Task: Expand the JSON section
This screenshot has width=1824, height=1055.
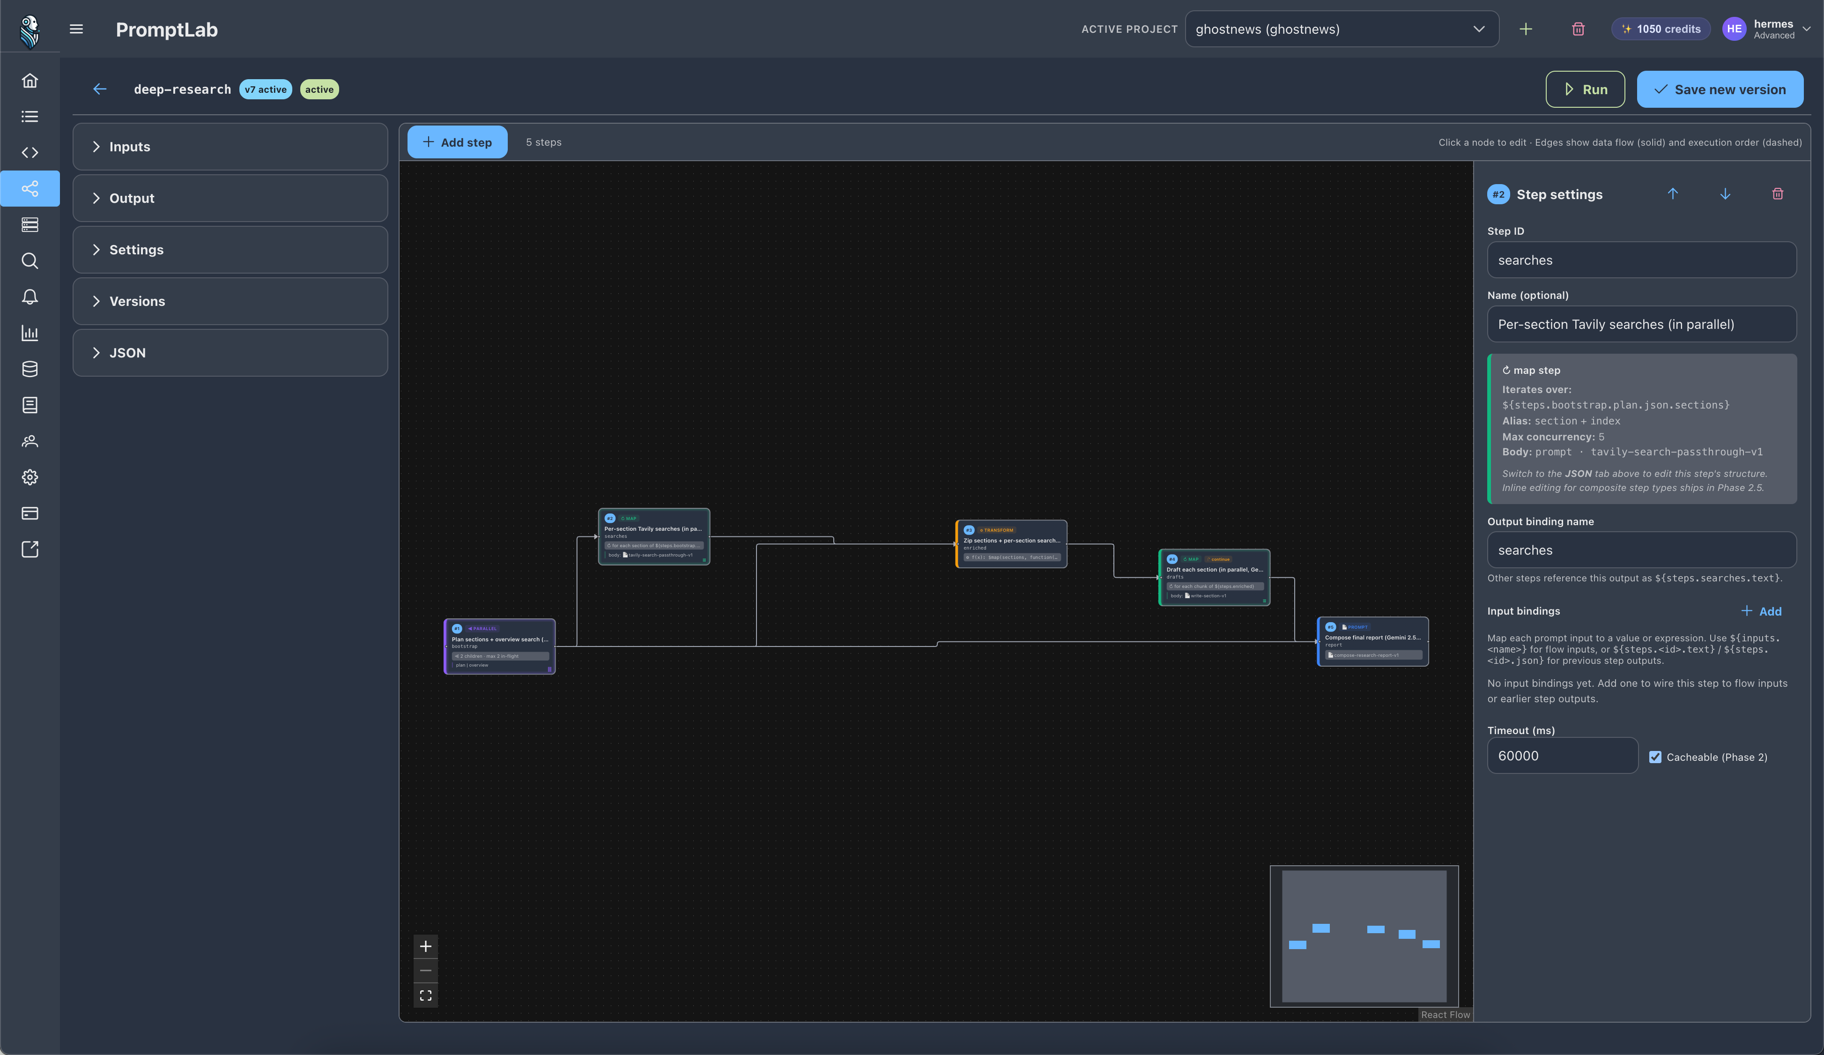Action: (x=230, y=353)
